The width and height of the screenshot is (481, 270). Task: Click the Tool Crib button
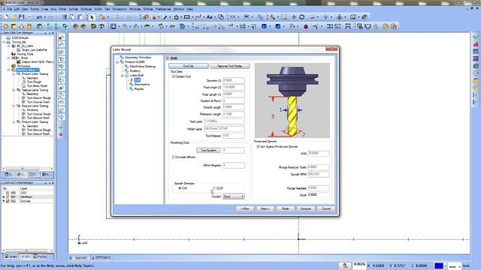[189, 66]
